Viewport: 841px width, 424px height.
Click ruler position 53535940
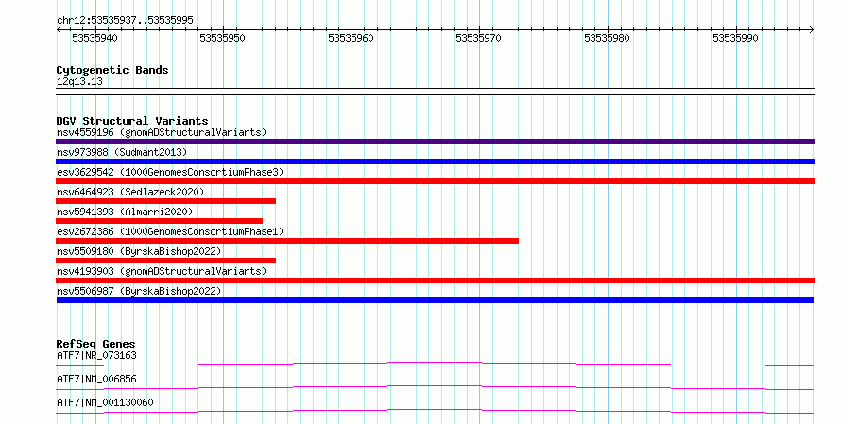coord(94,38)
